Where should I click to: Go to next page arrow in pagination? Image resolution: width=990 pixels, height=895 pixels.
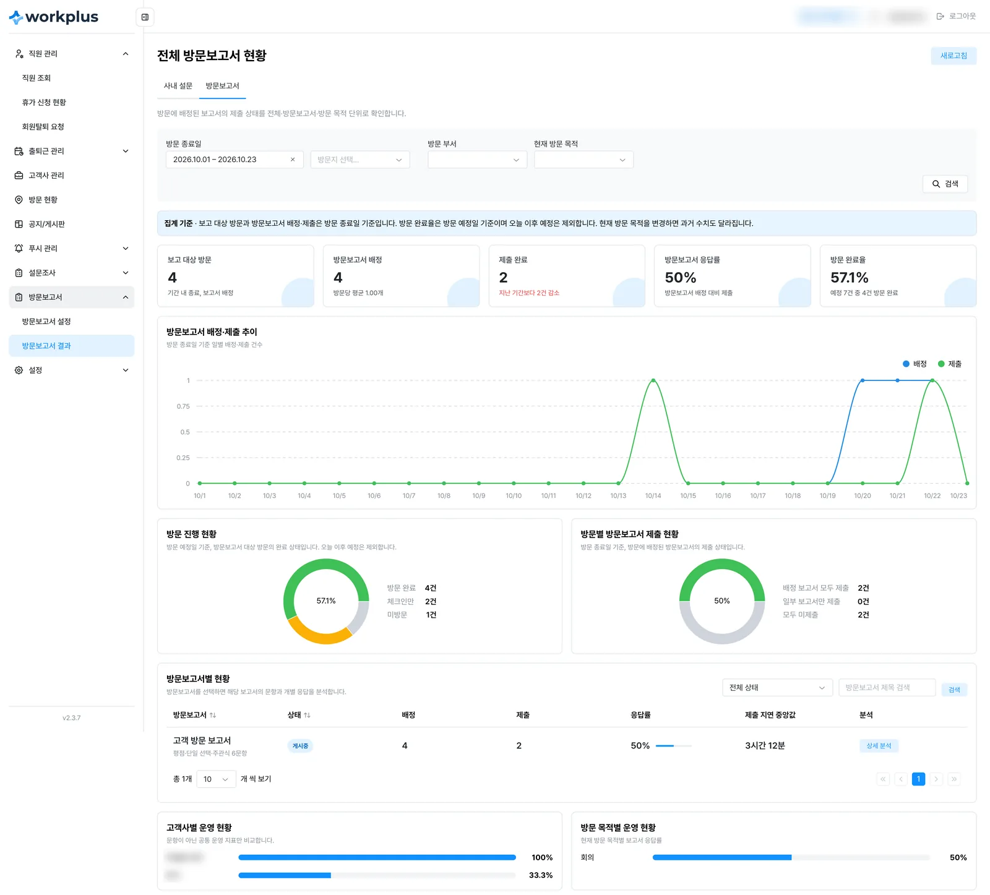click(x=936, y=779)
